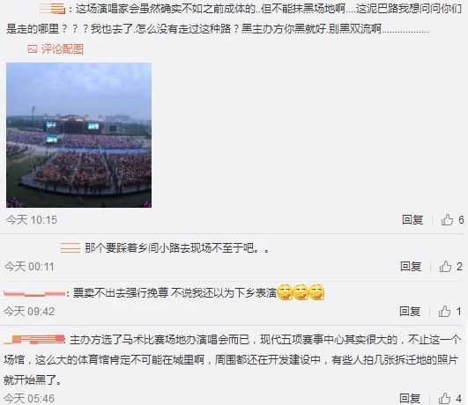Click the image icon next to 评论配图
Image resolution: width=468 pixels, height=405 pixels.
[33, 49]
